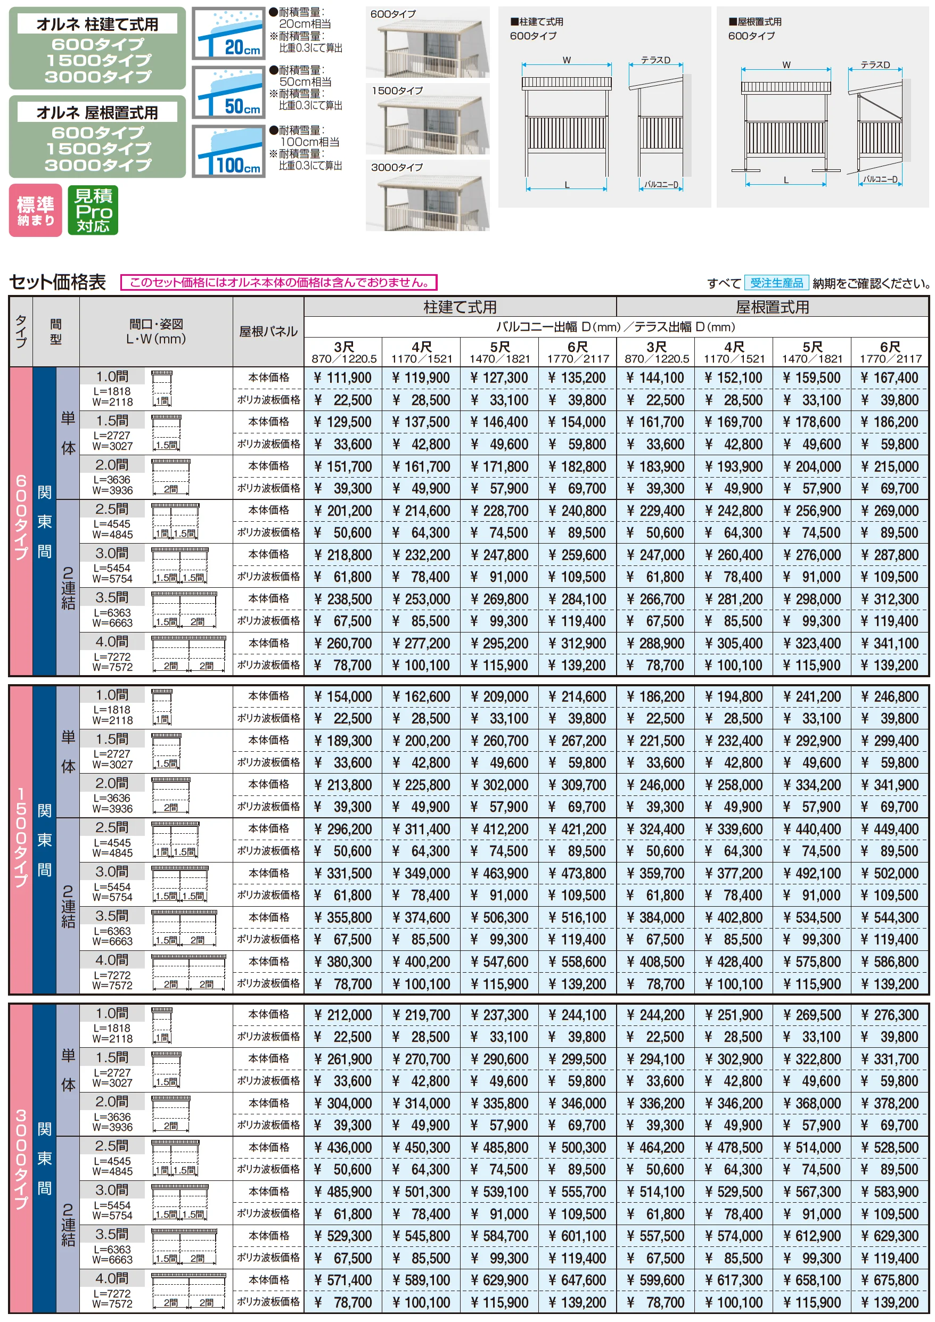Click the pink vertical 3000タイプ table label
Image resolution: width=935 pixels, height=1322 pixels.
coord(21,1158)
